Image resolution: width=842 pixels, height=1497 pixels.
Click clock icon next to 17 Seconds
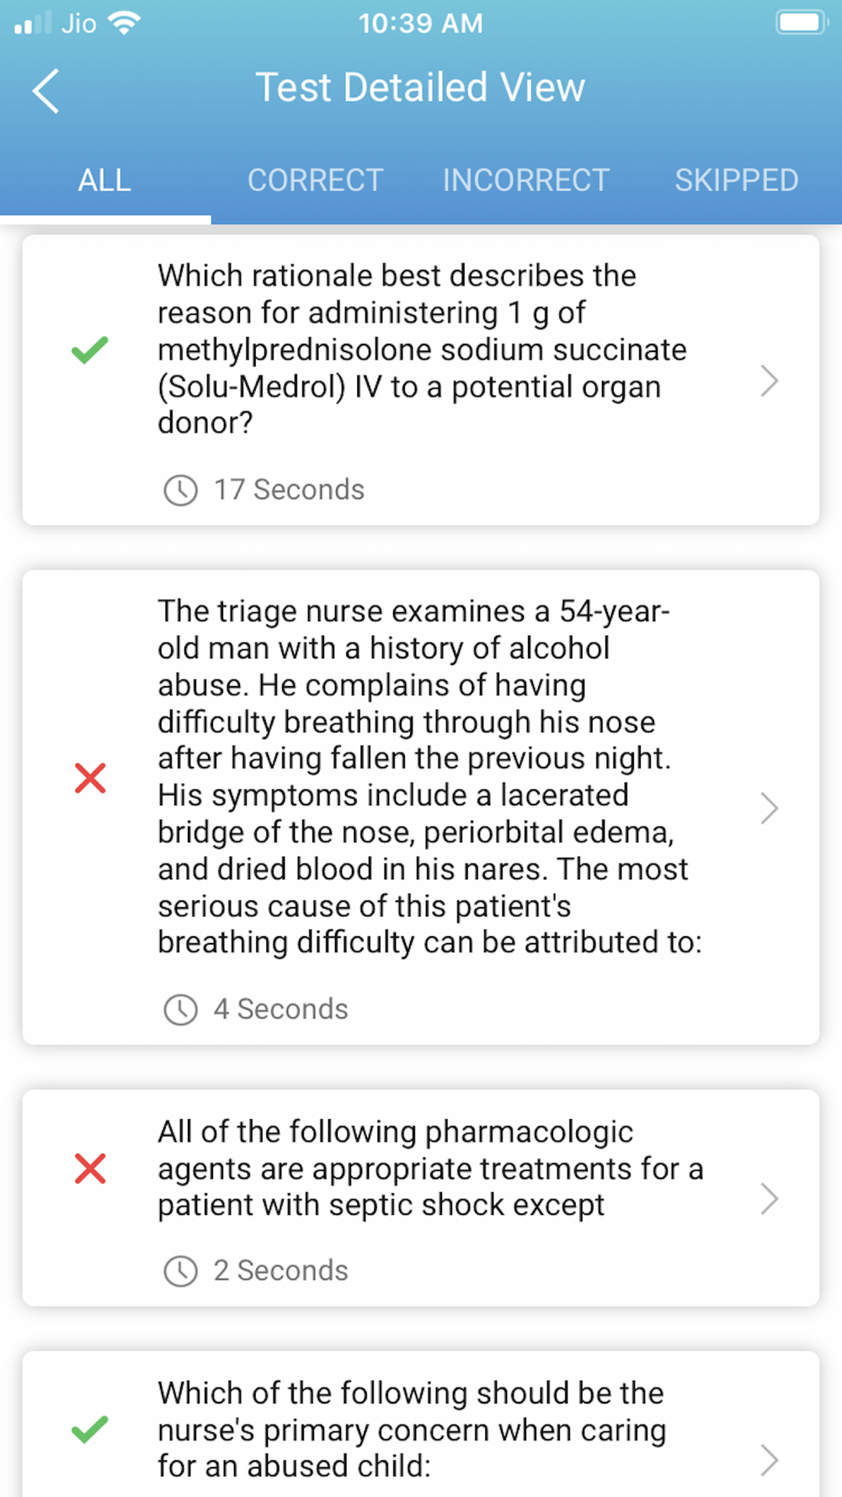coord(180,490)
